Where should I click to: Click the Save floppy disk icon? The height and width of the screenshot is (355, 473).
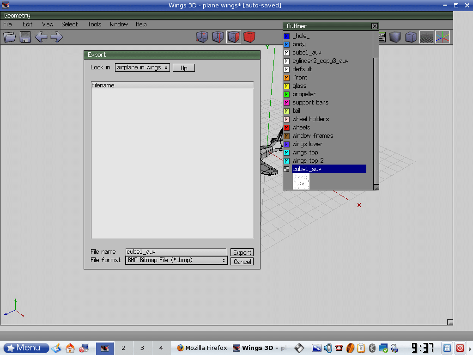(25, 37)
